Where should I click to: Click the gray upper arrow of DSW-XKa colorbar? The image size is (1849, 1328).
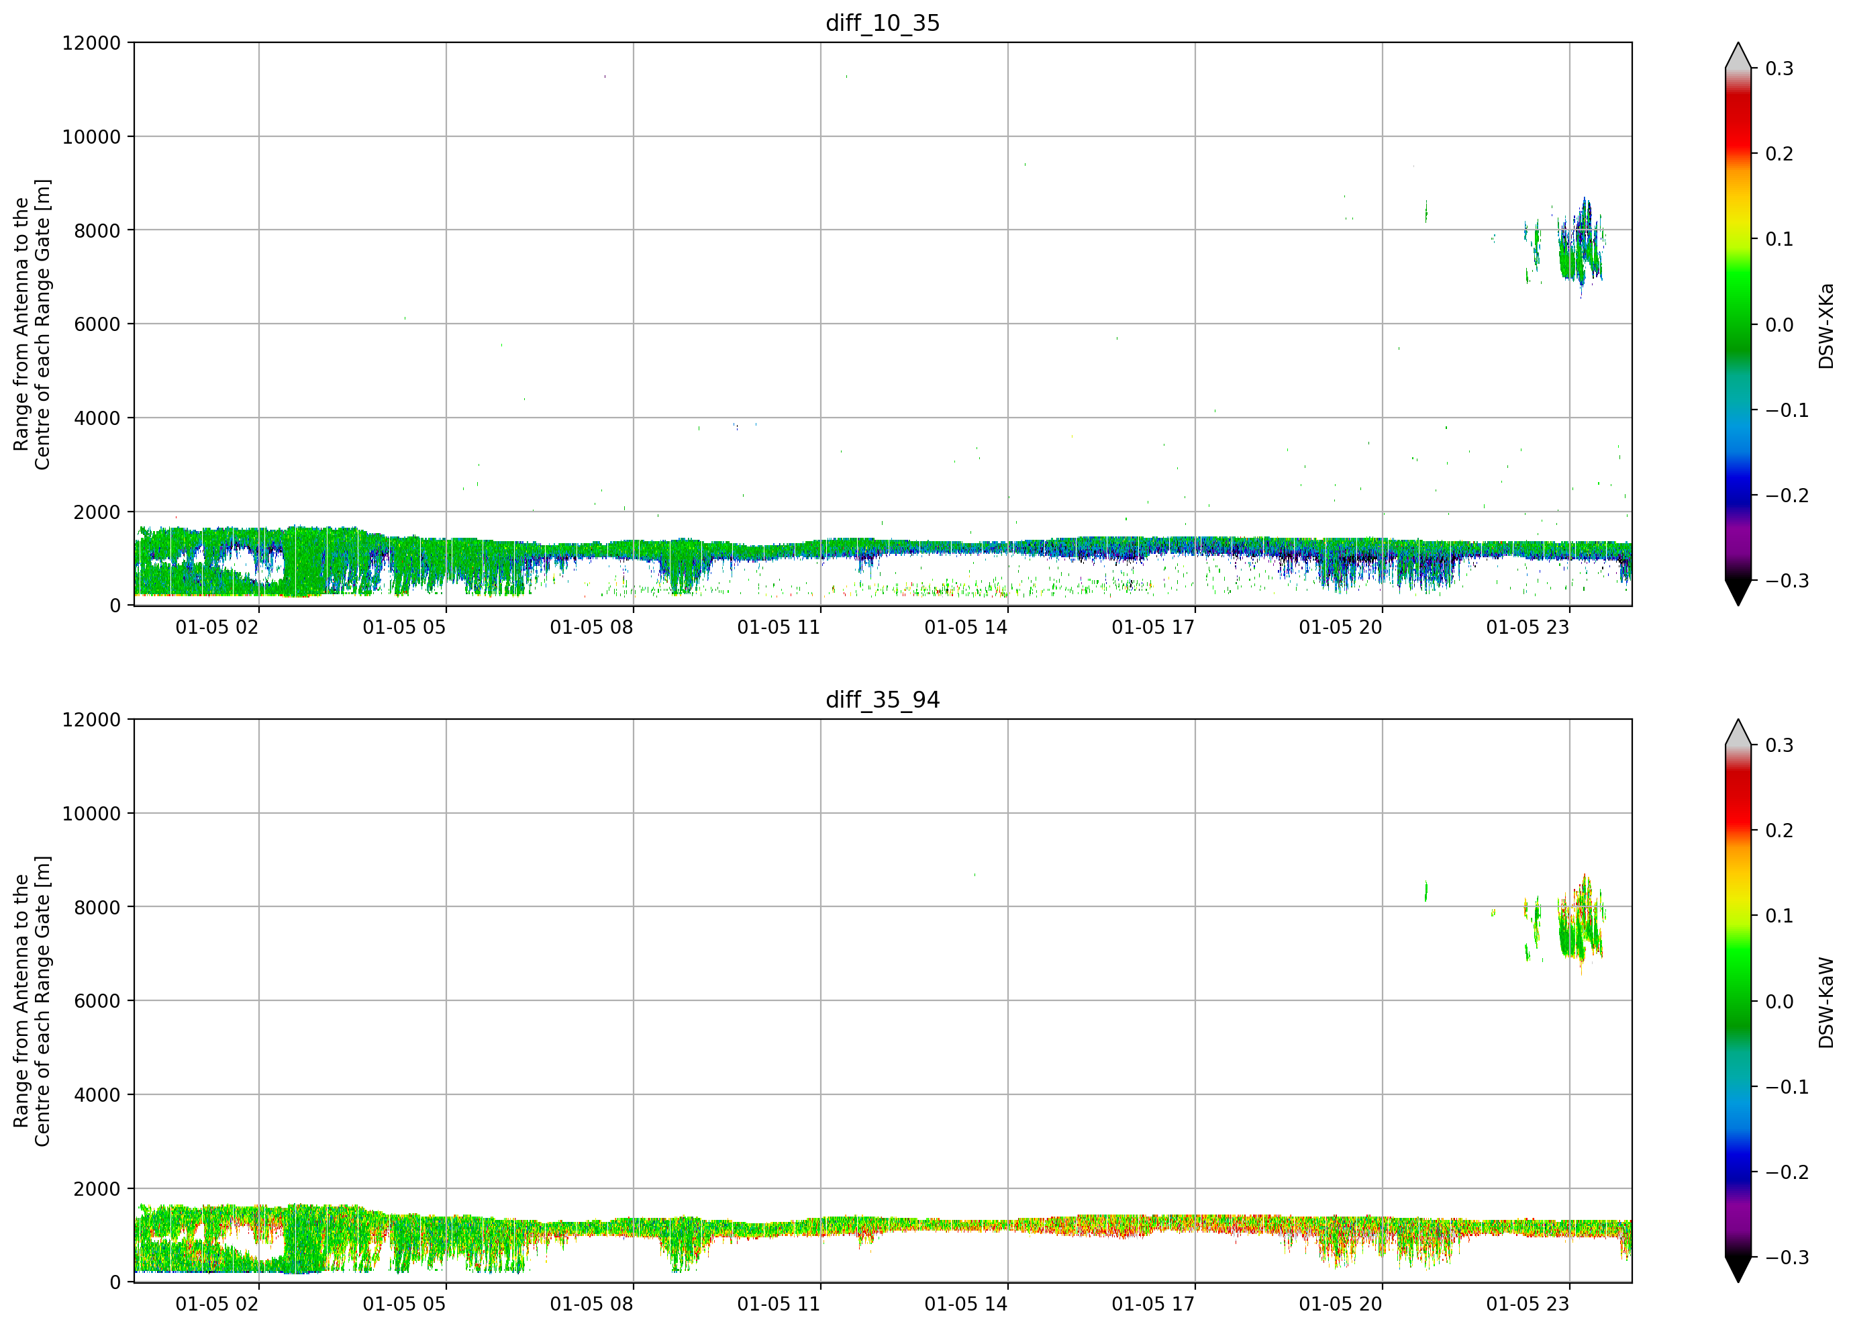tap(1738, 56)
